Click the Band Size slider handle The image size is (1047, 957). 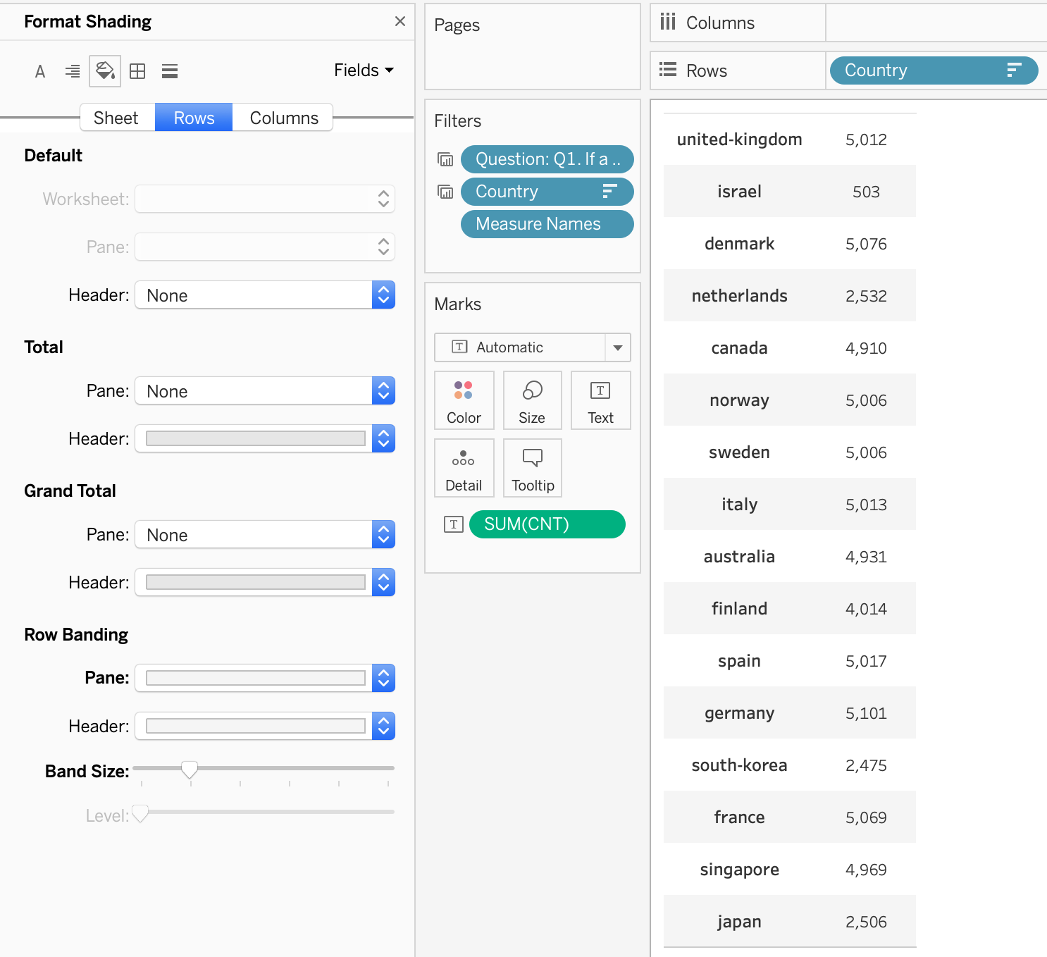(190, 770)
